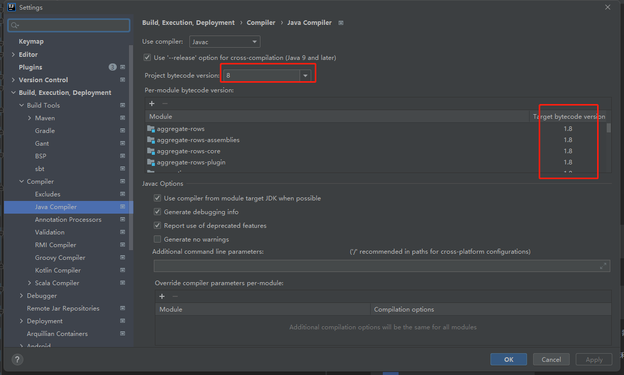624x375 pixels.
Task: Click the settings tree vertical scrollbar
Action: 132,147
